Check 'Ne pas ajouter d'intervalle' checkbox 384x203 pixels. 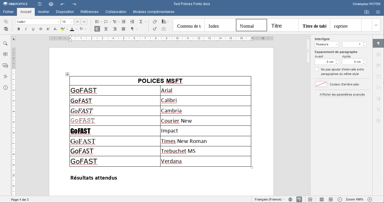(x=316, y=69)
